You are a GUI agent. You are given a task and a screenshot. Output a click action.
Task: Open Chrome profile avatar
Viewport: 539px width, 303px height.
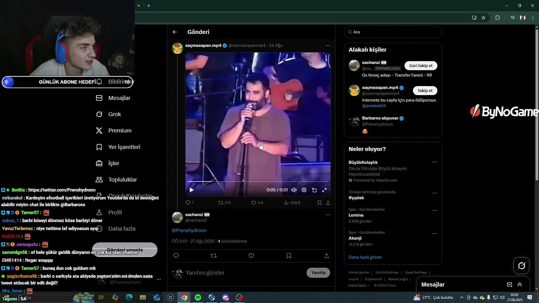coord(523,18)
